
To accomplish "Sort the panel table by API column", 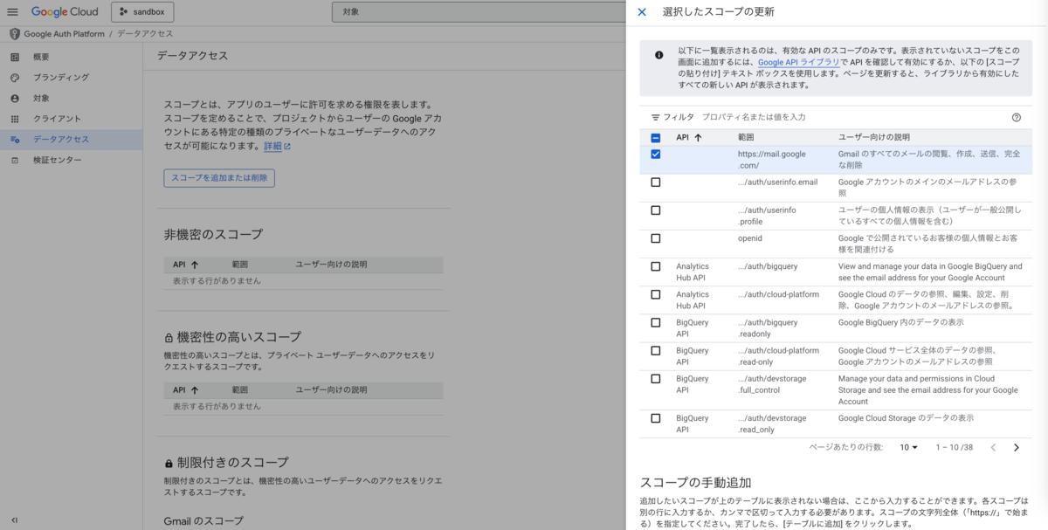I will tap(689, 137).
